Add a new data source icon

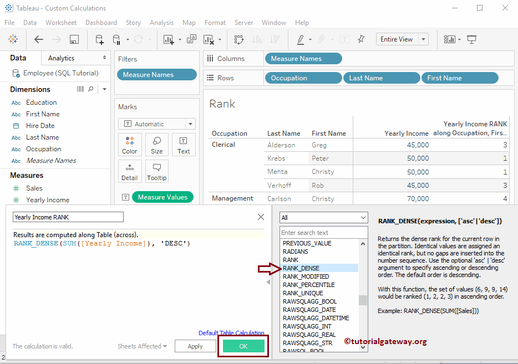point(99,39)
